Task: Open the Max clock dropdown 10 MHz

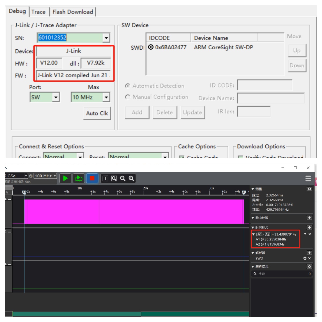Action: pyautogui.click(x=106, y=97)
